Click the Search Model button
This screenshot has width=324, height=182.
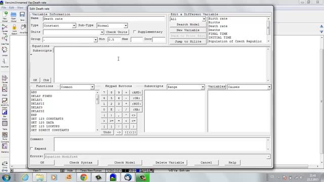tap(188, 24)
